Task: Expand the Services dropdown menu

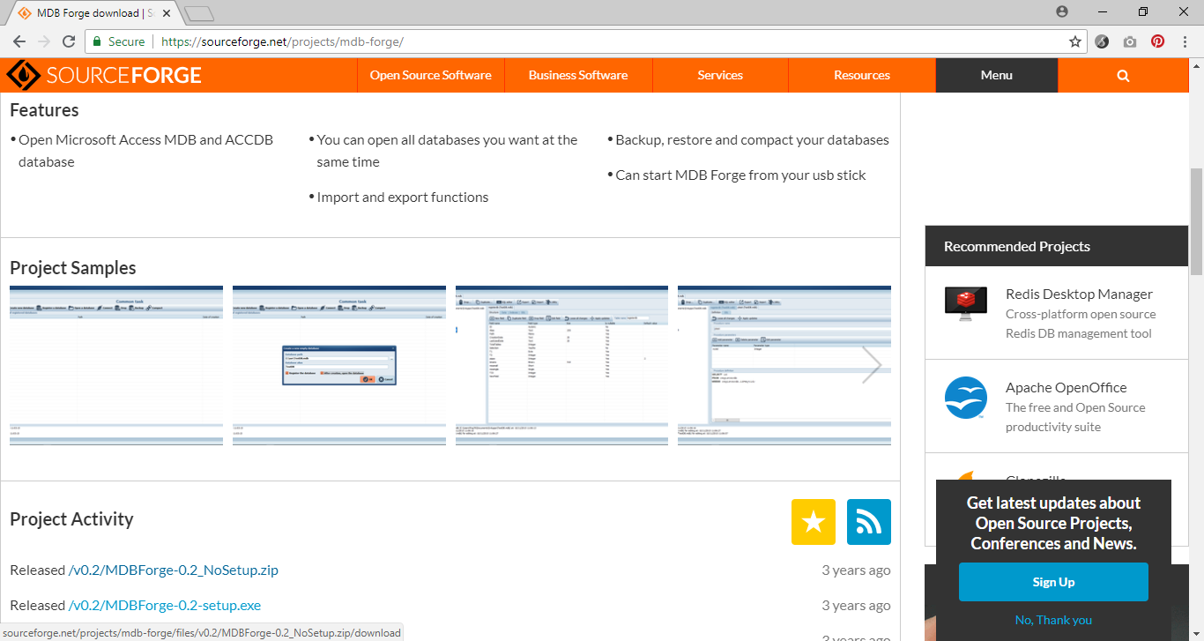Action: (720, 76)
